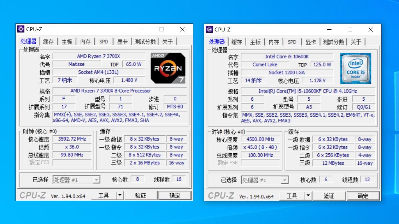Click the MTS-B0 revision value

tap(175, 107)
